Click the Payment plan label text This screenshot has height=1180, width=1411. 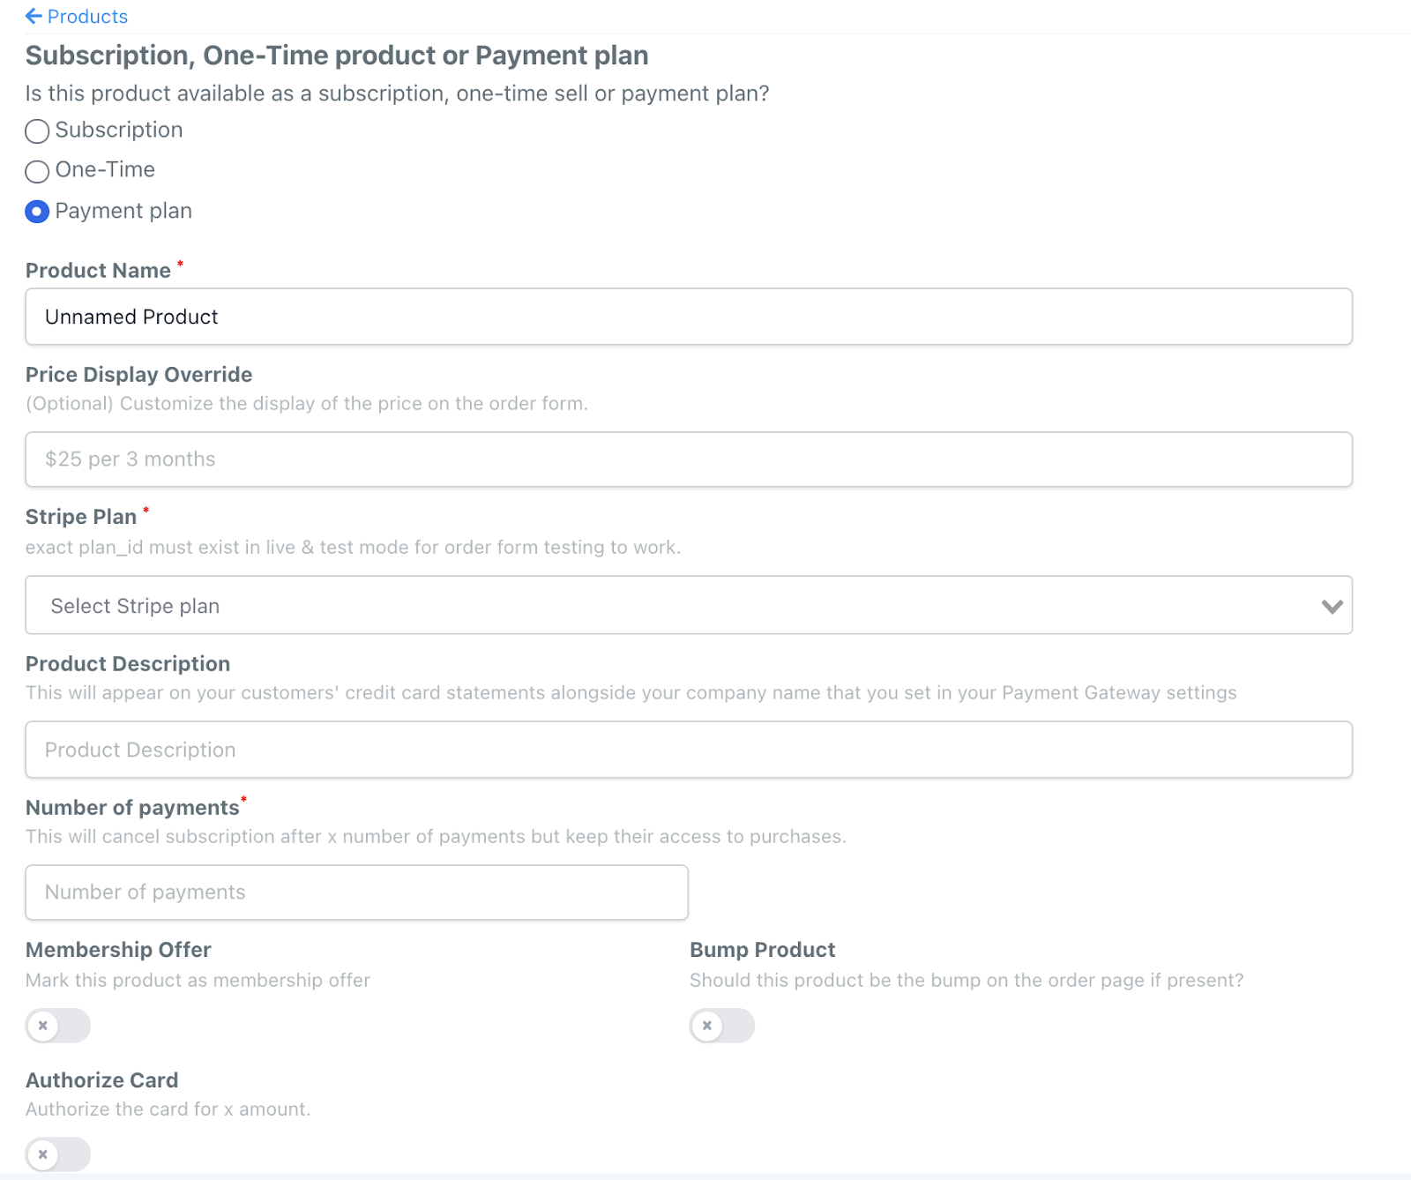tap(123, 212)
